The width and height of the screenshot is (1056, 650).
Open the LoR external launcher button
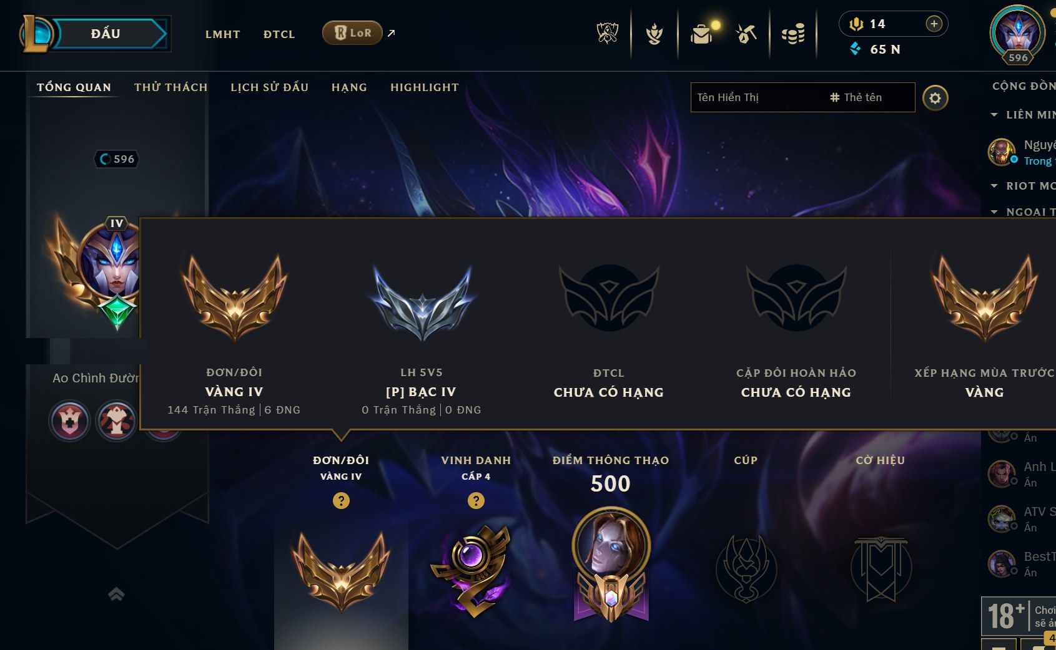[353, 33]
